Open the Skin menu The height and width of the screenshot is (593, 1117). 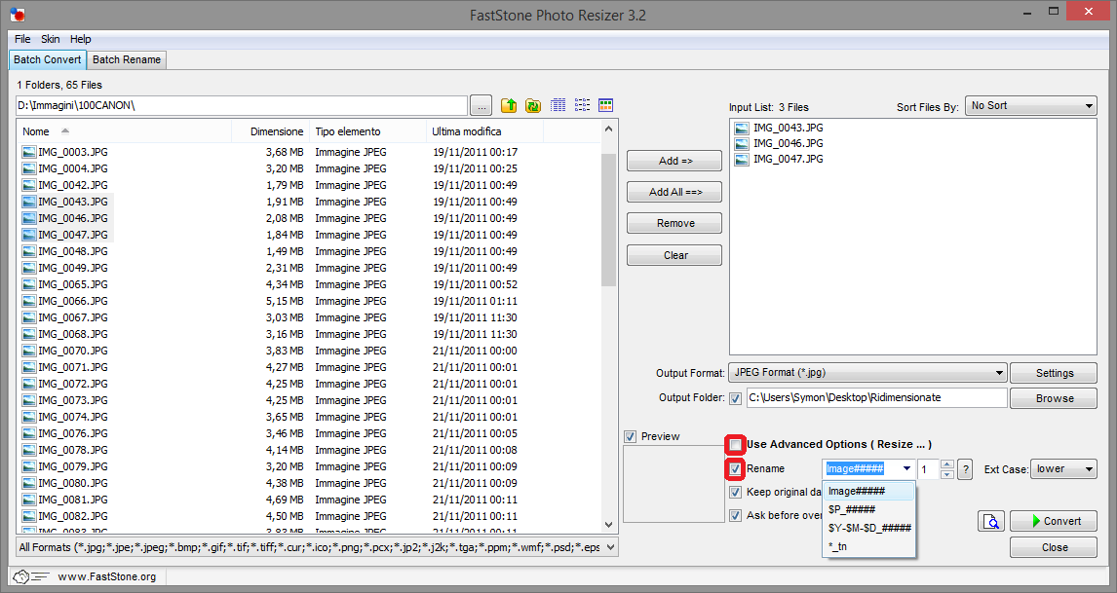[x=51, y=39]
